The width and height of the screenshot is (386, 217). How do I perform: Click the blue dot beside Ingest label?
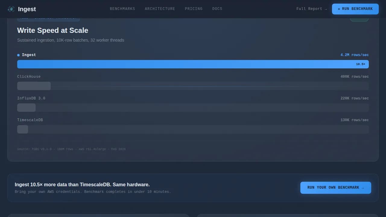[x=18, y=55]
